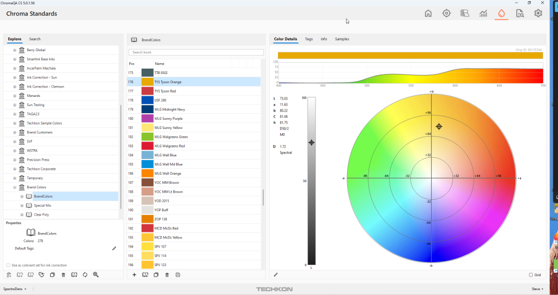Click the pencil icon beside Default Tags
The width and height of the screenshot is (558, 295).
click(x=114, y=248)
